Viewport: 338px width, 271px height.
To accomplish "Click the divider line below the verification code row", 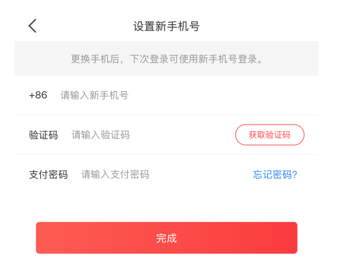I will (167, 155).
